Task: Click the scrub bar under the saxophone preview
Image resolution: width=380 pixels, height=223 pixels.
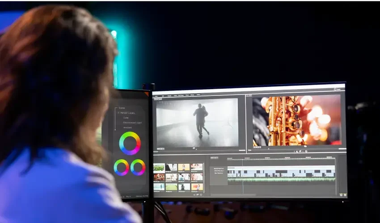Action: [x=297, y=149]
